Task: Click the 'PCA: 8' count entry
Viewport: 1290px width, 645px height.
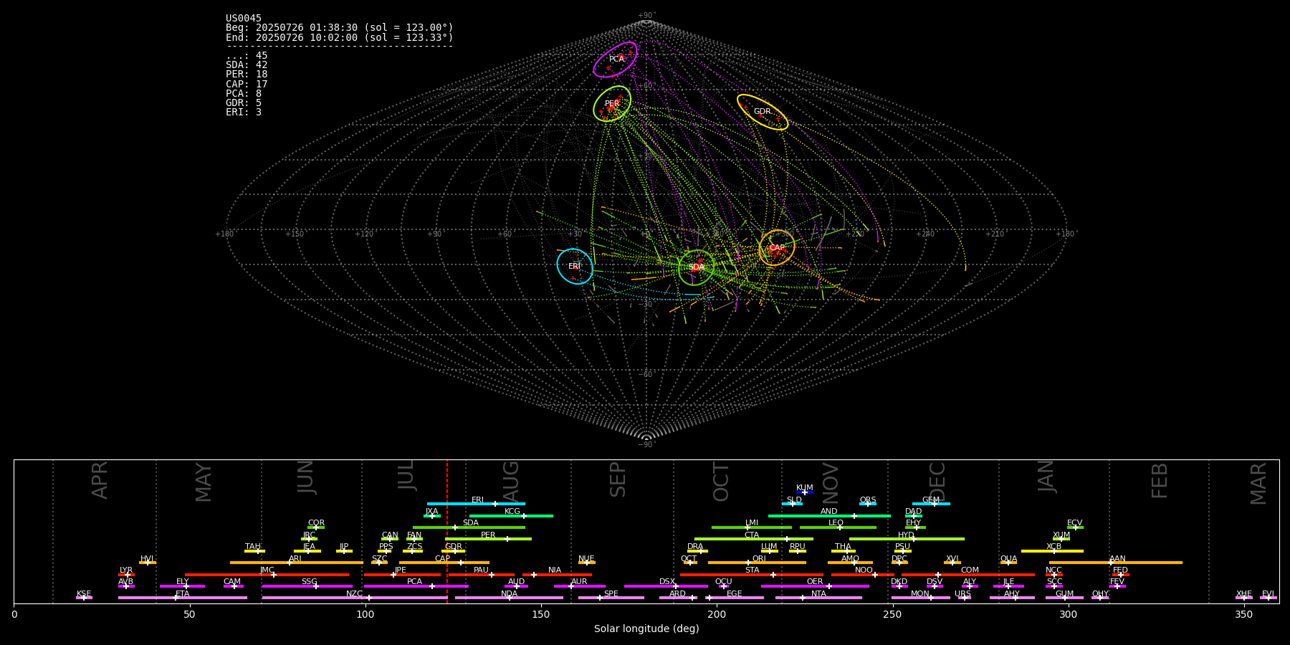Action: tap(244, 94)
